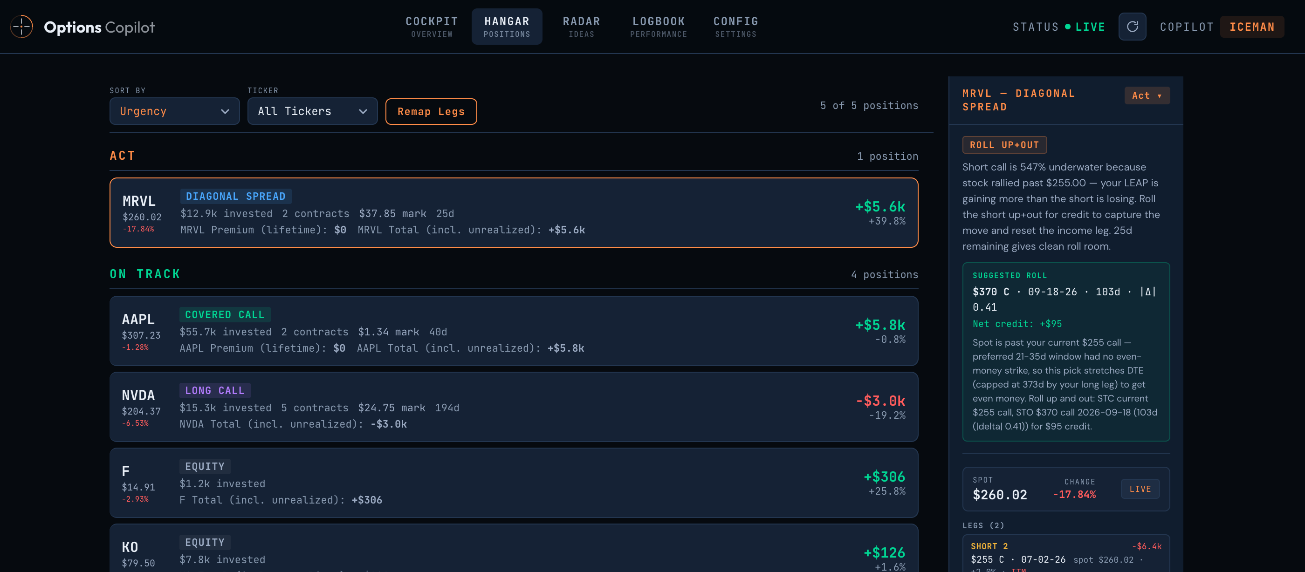Image resolution: width=1305 pixels, height=572 pixels.
Task: Click the ICEMAN copilot badge
Action: (1252, 27)
